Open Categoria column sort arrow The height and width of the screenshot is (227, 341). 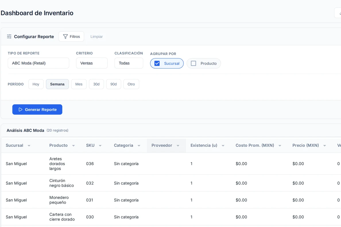pyautogui.click(x=139, y=146)
